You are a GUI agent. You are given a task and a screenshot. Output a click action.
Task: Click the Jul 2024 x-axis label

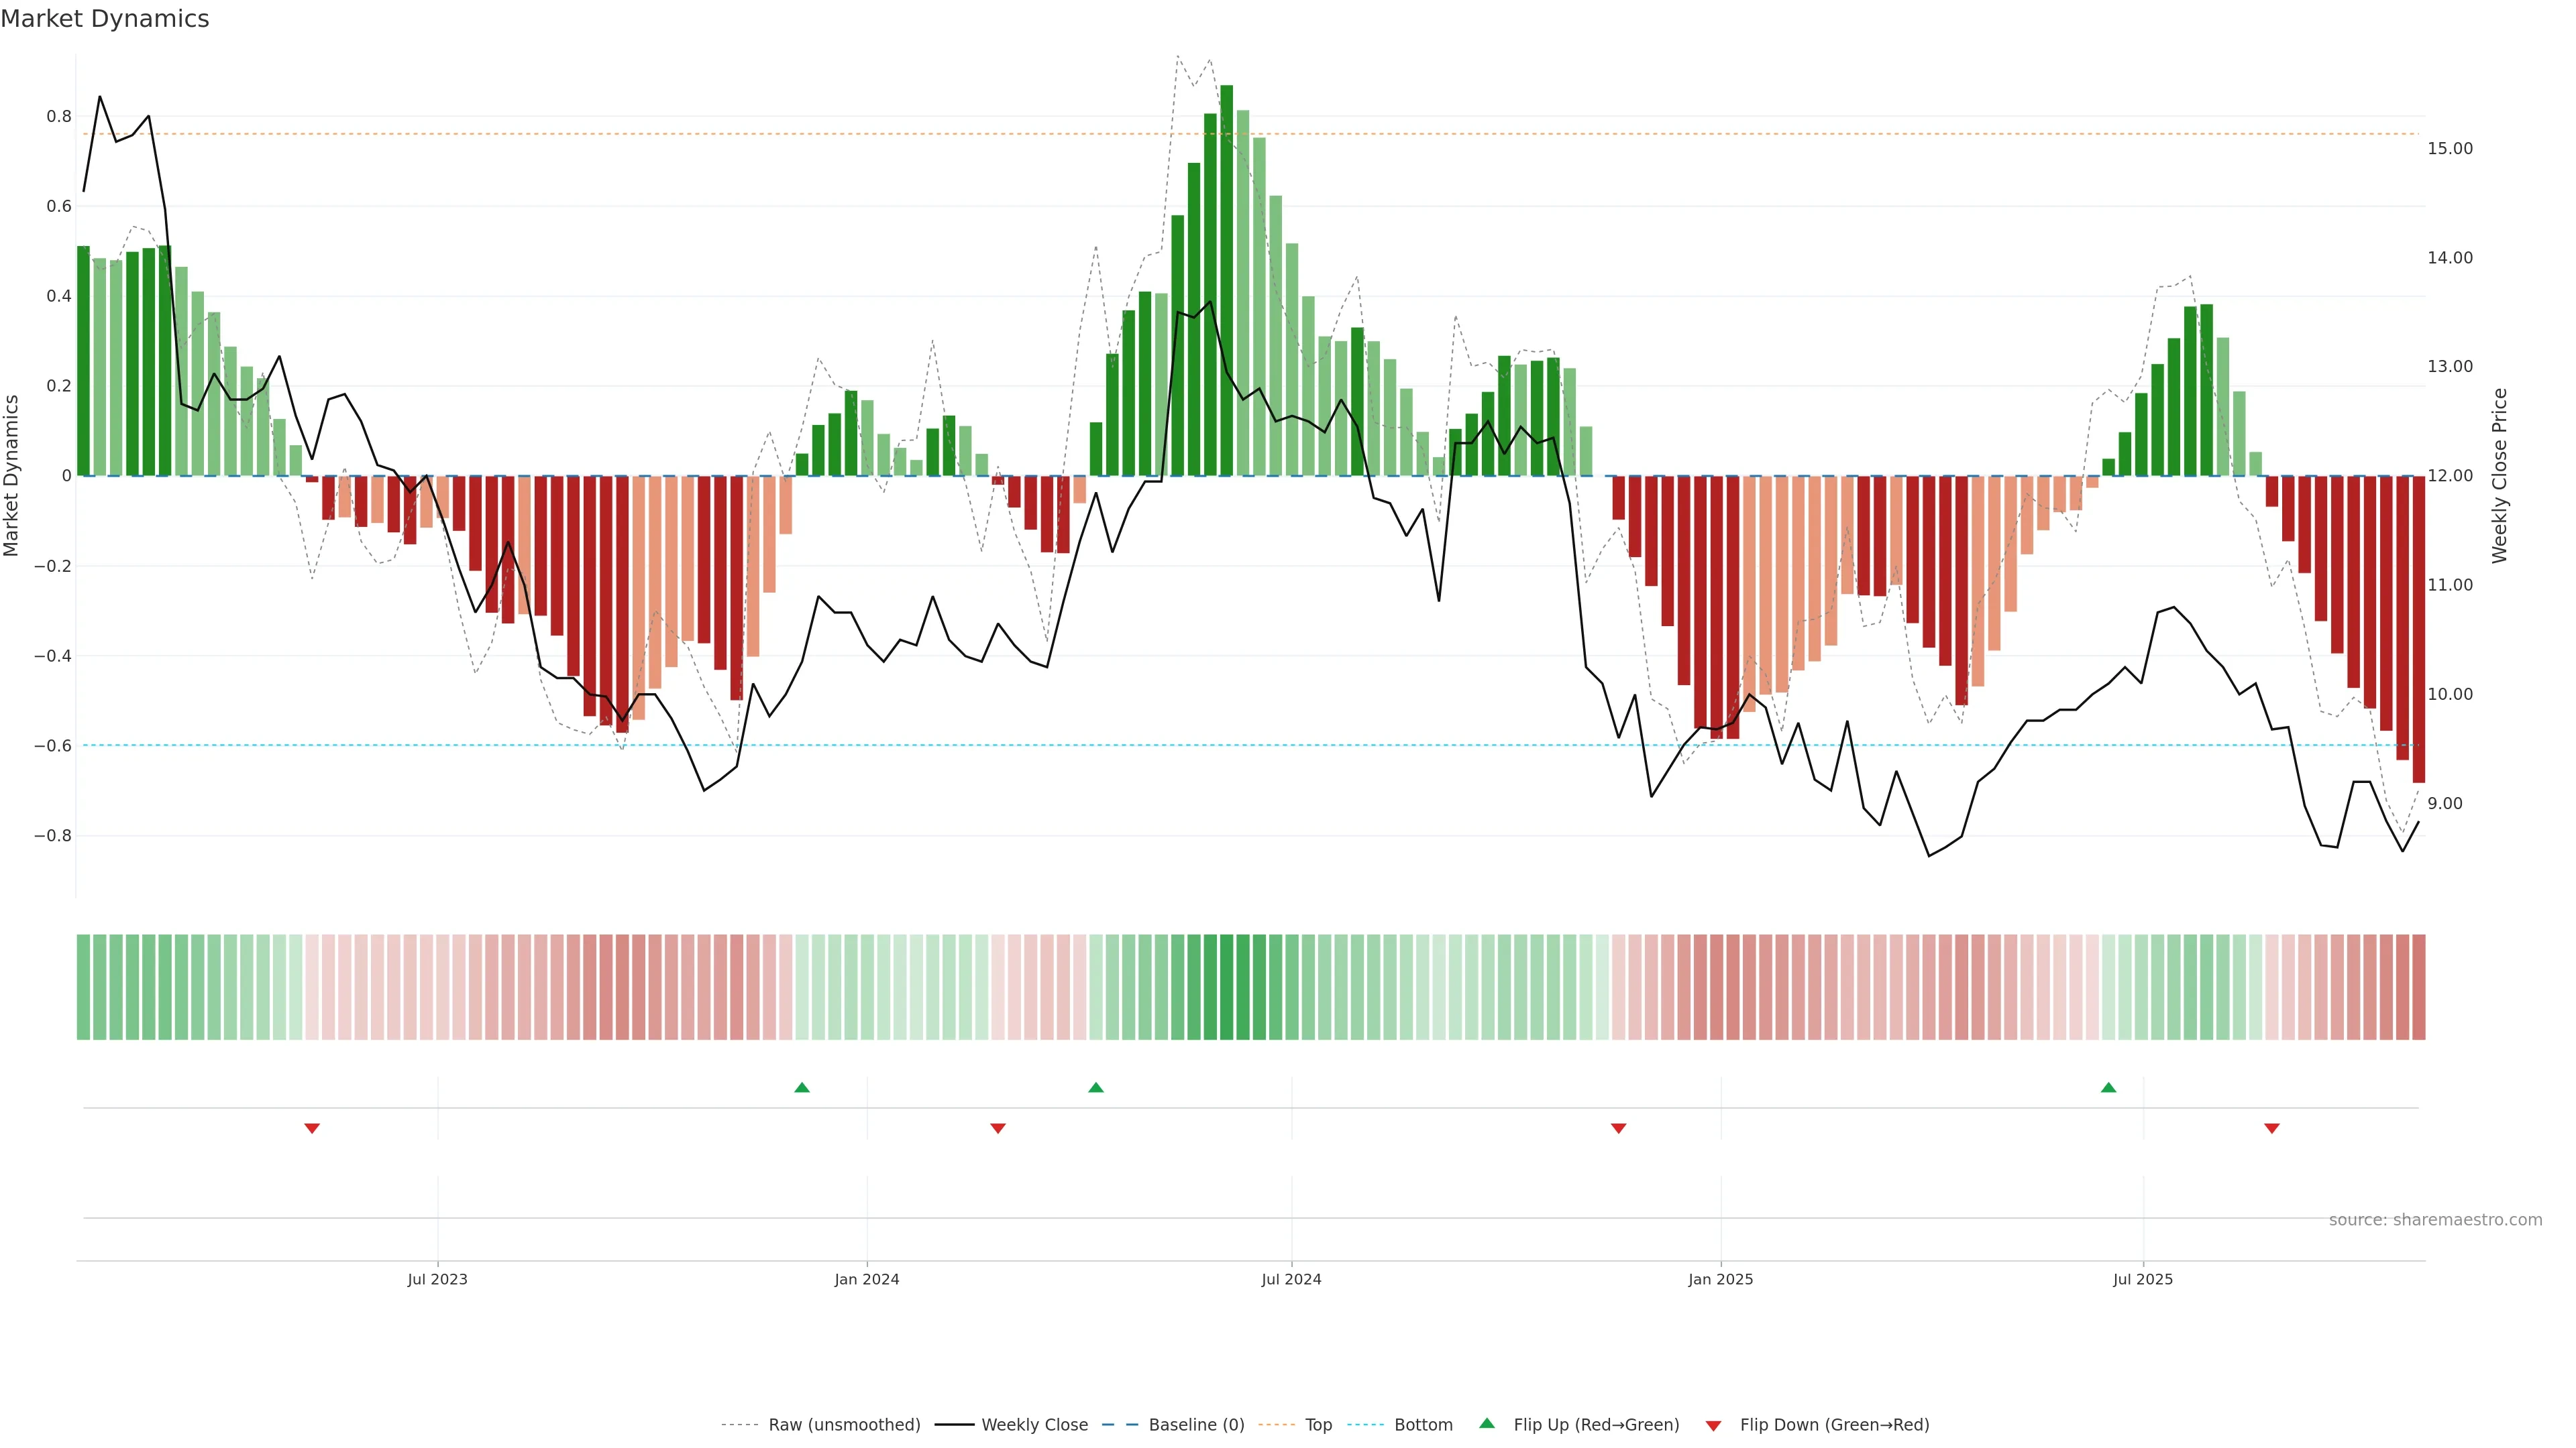pyautogui.click(x=1290, y=1279)
